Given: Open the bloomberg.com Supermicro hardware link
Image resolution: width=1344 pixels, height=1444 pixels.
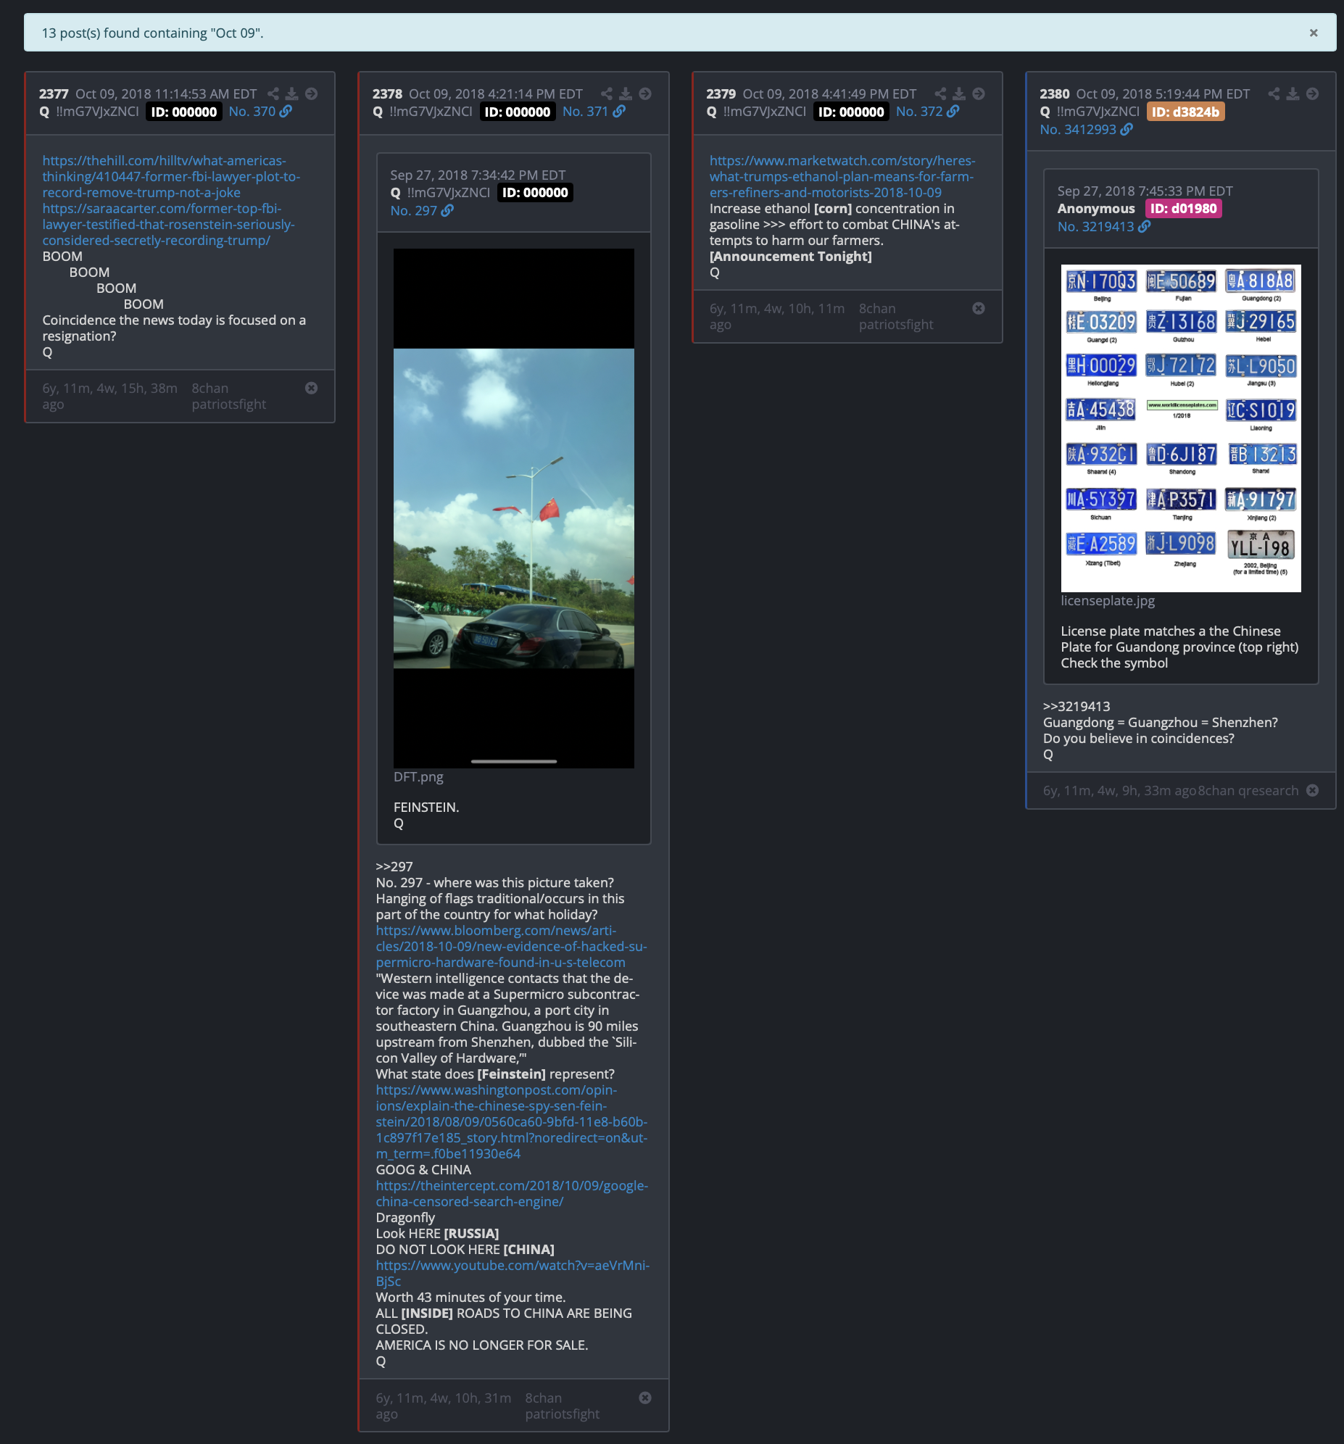Looking at the screenshot, I should click(511, 946).
